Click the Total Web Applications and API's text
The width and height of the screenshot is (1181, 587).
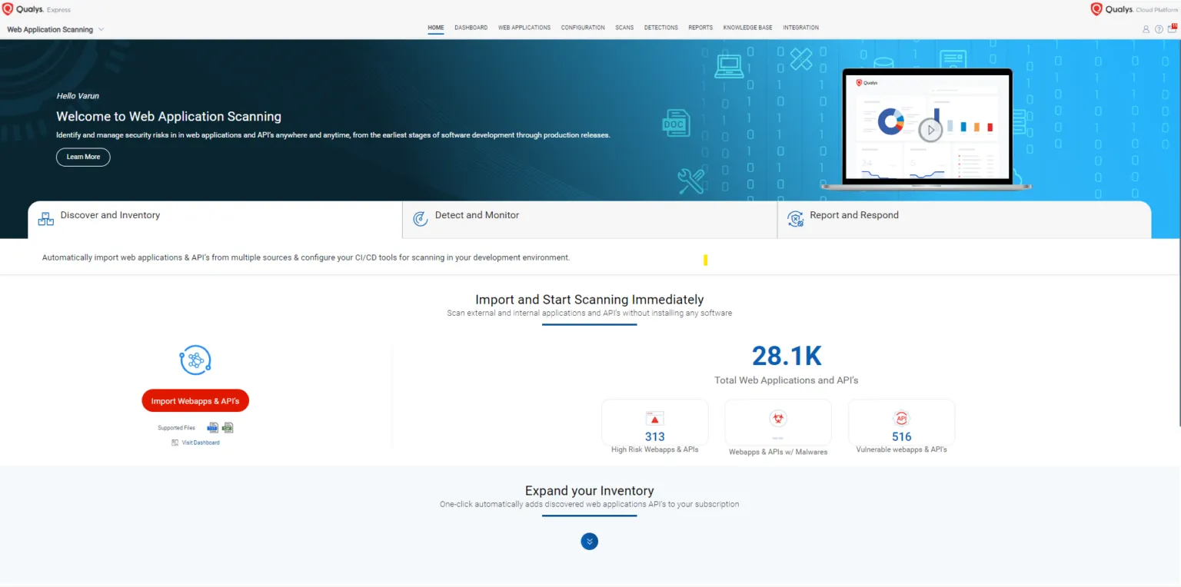tap(787, 380)
